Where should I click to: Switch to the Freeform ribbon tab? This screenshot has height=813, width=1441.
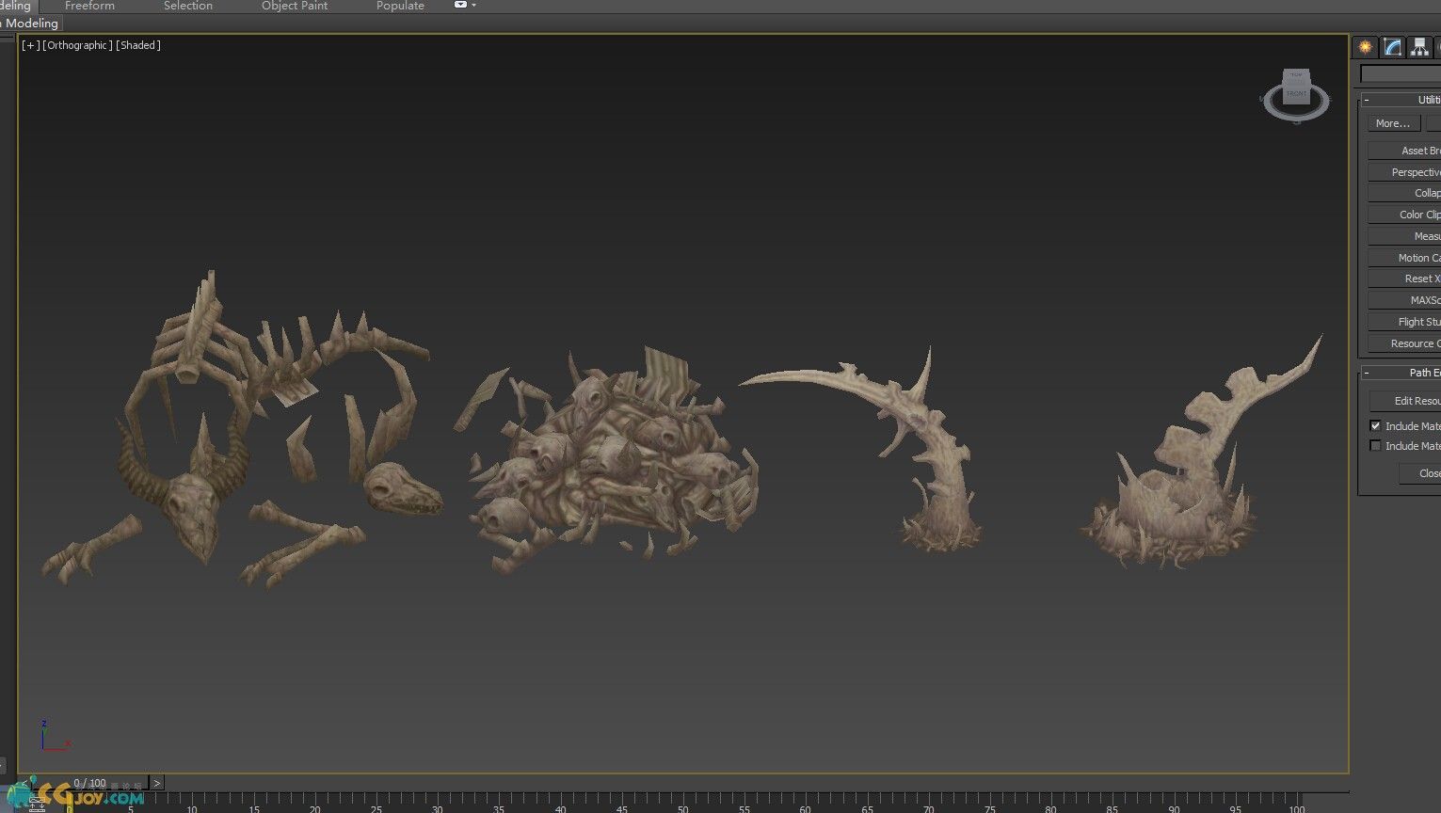(89, 6)
